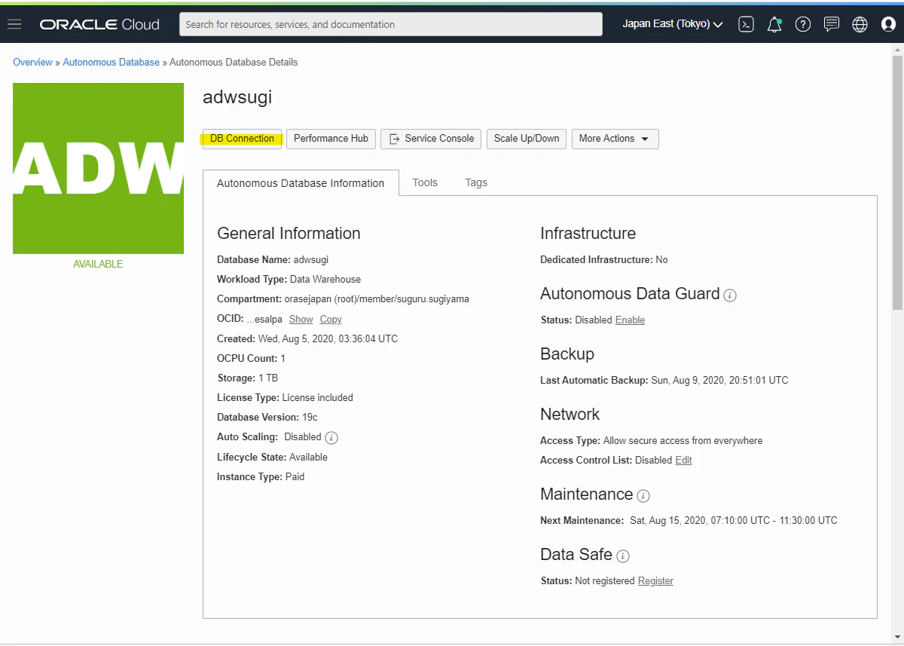The height and width of the screenshot is (646, 904).
Task: Click the Next Maintenance date text
Action: click(x=734, y=521)
